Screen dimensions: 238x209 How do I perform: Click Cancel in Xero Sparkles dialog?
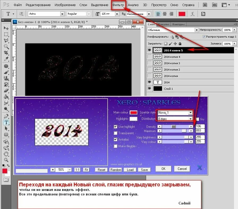pos(182,169)
